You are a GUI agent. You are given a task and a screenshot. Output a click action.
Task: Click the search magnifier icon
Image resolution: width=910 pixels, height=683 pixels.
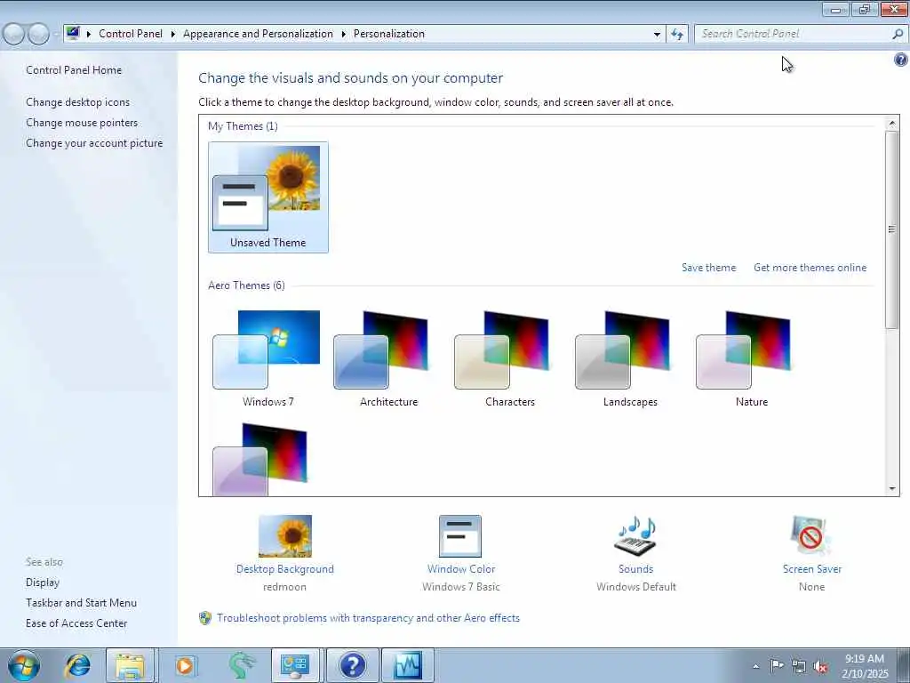point(898,34)
